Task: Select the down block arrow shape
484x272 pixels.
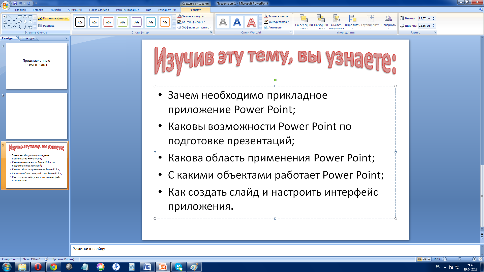Action: coord(25,22)
